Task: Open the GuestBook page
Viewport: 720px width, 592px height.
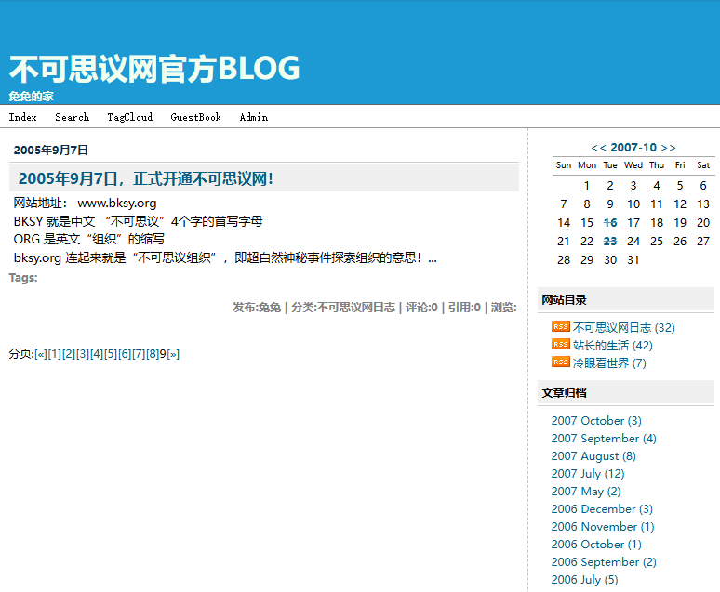Action: point(195,117)
